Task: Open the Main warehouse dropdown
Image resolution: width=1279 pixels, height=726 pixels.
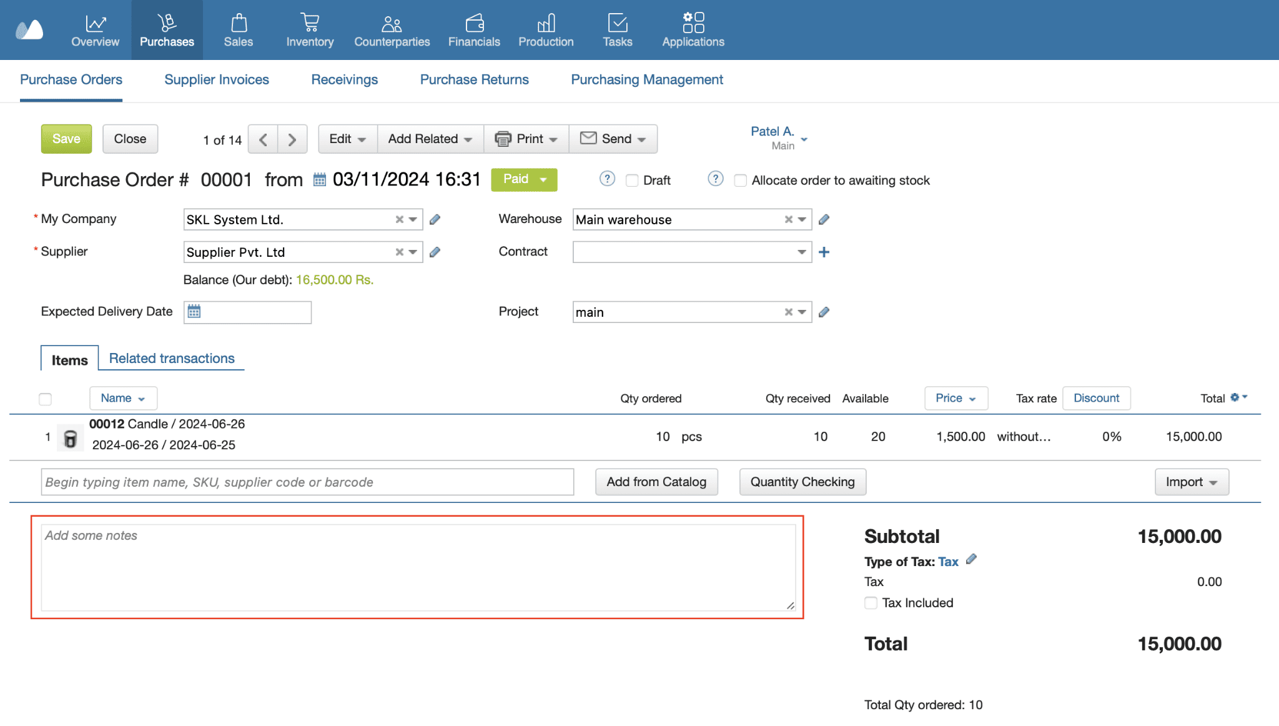Action: (x=801, y=219)
